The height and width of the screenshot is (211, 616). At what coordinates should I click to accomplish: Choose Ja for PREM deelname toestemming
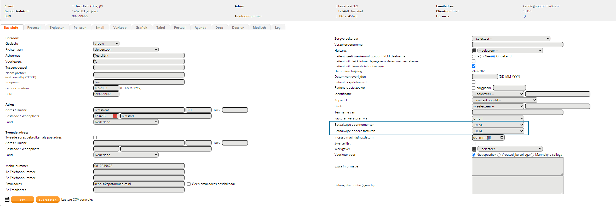click(x=474, y=57)
